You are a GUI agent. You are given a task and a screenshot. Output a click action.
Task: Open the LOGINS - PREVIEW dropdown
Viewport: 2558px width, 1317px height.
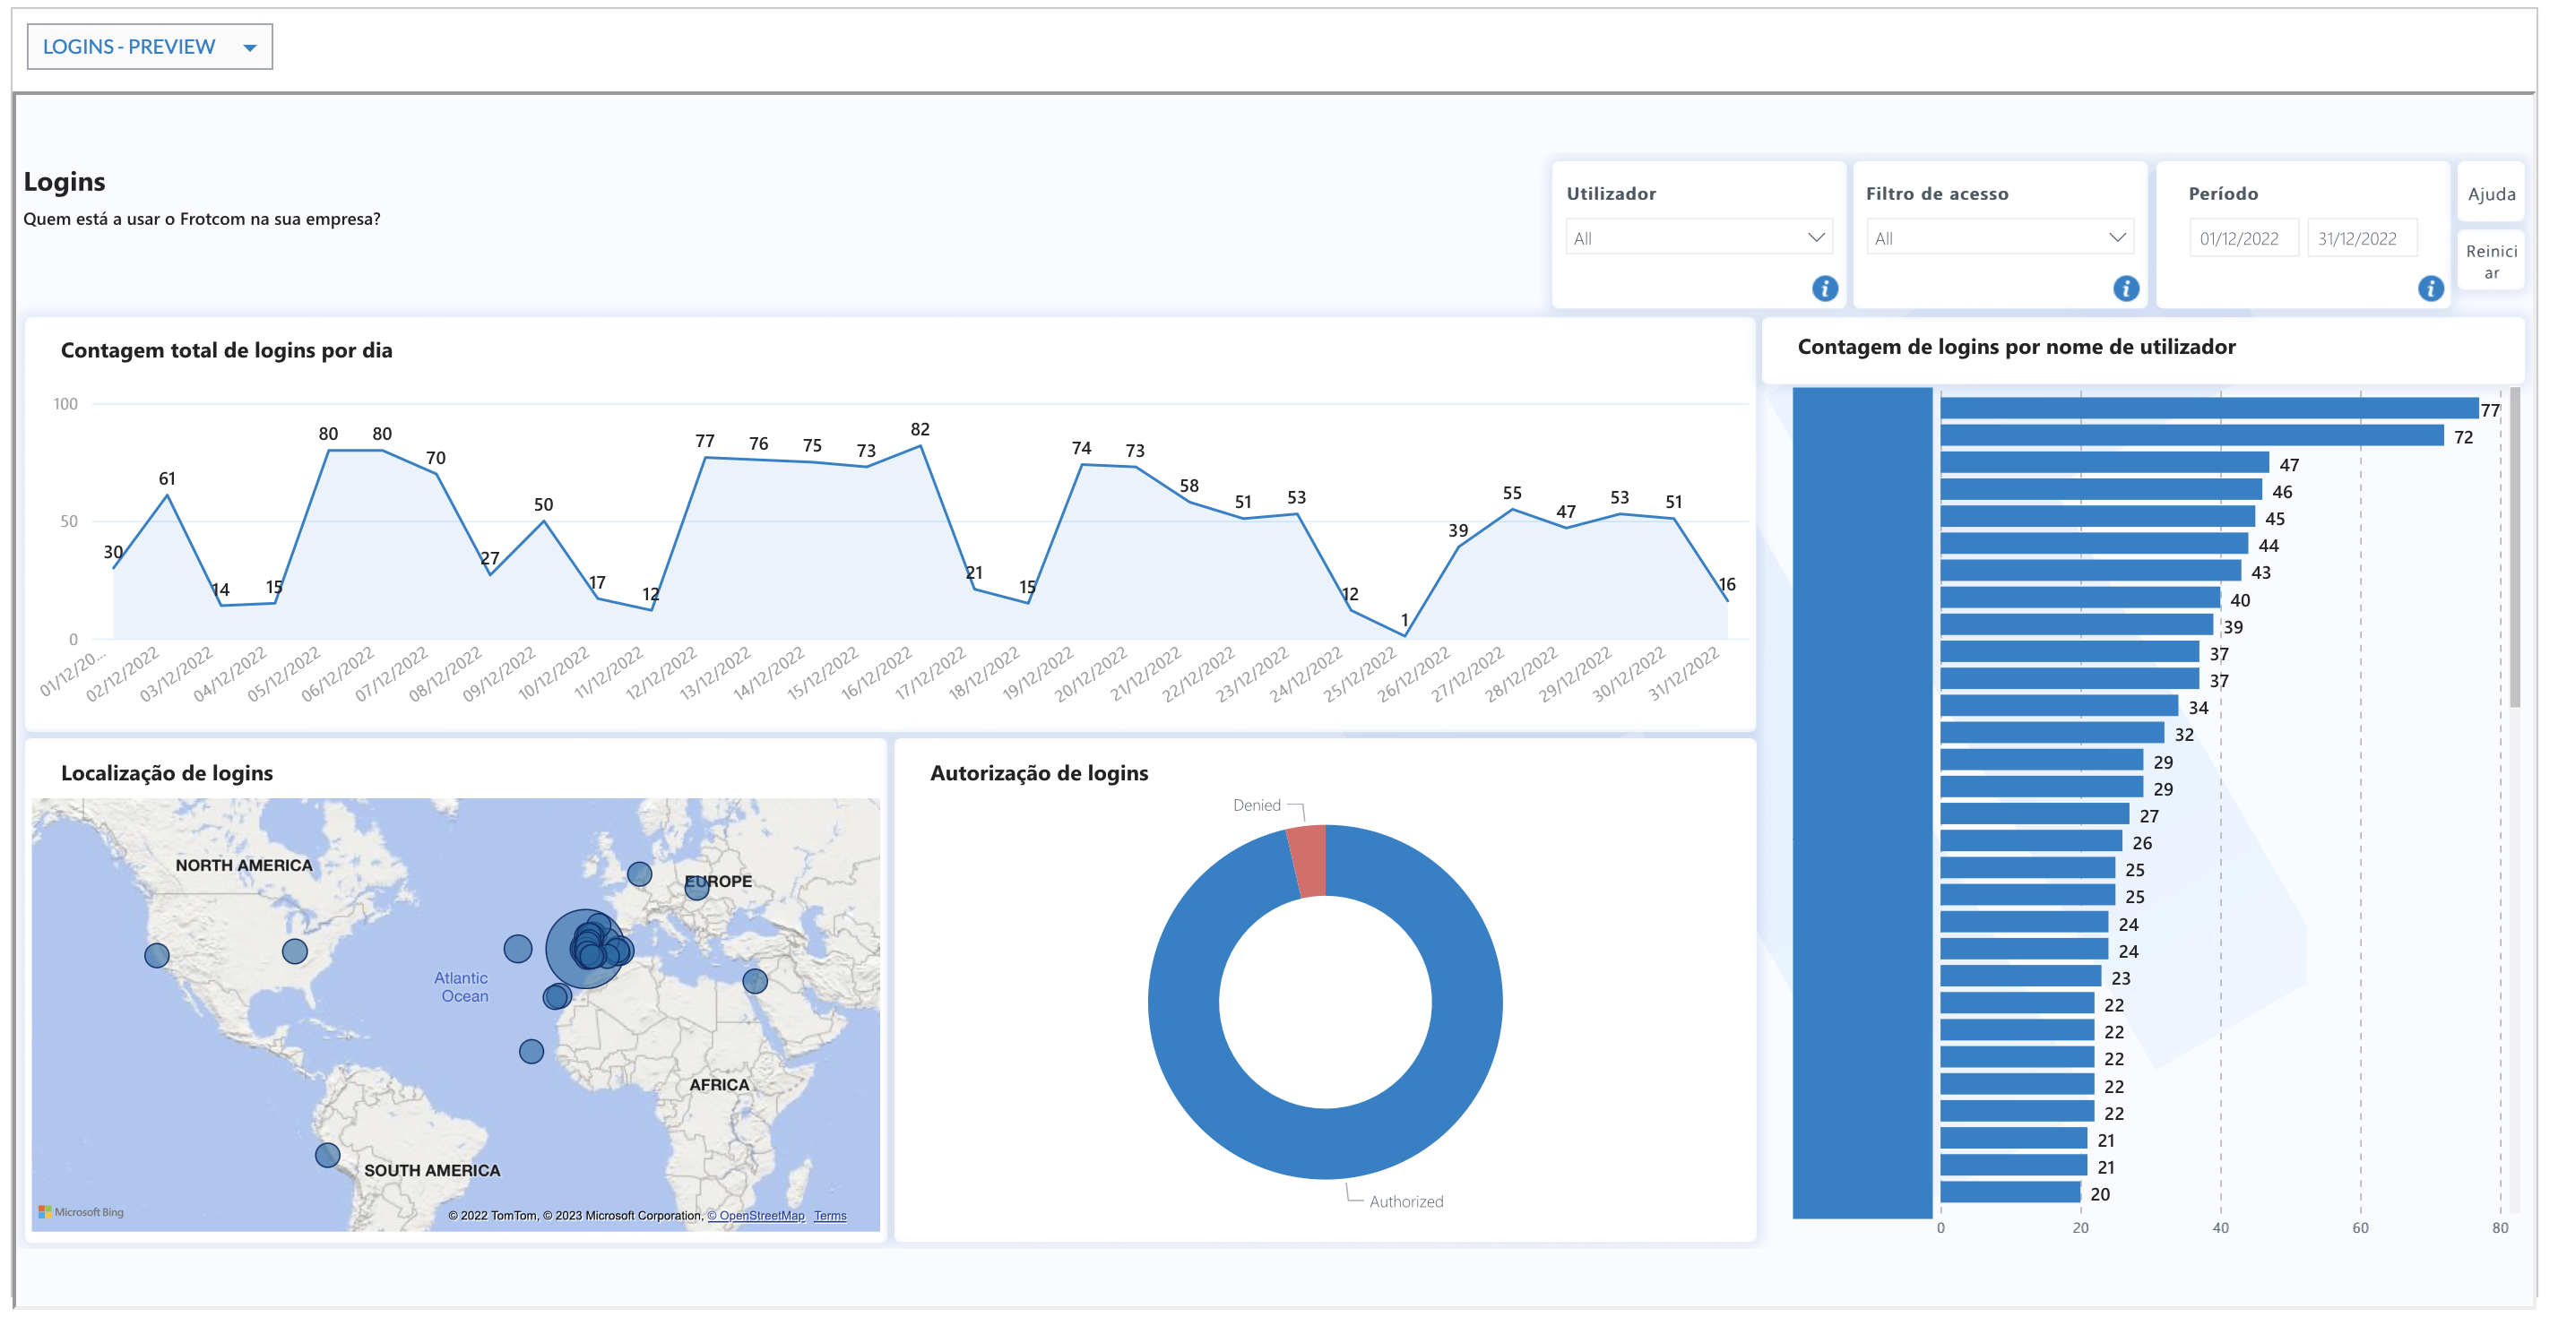(x=150, y=47)
